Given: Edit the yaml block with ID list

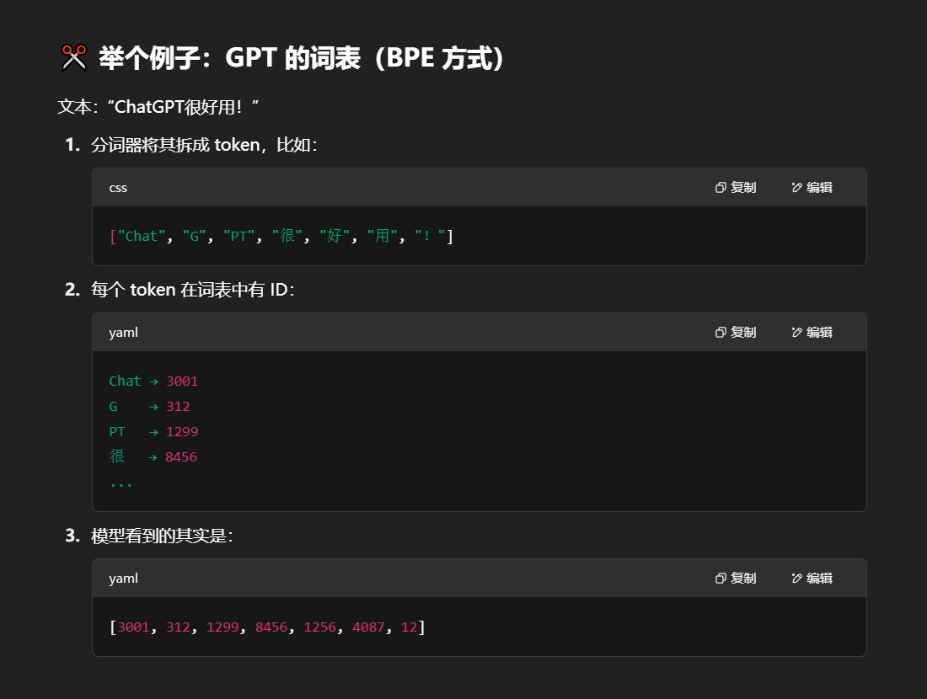Looking at the screenshot, I should click(812, 578).
